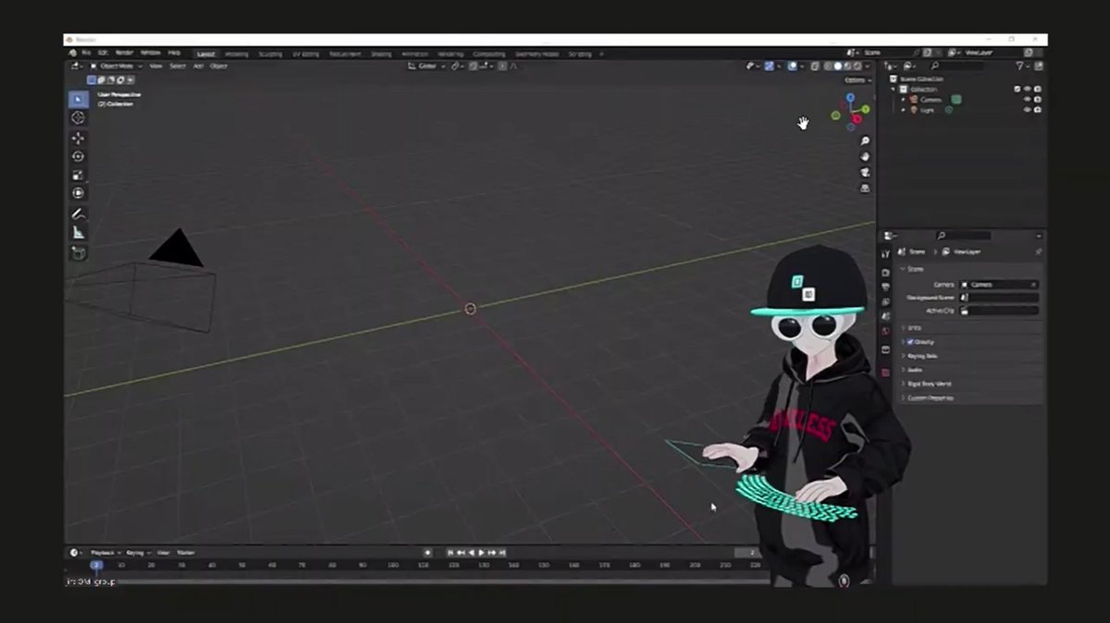Viewport: 1110px width, 623px height.
Task: Collapse the Collection tree item
Action: pyautogui.click(x=894, y=89)
